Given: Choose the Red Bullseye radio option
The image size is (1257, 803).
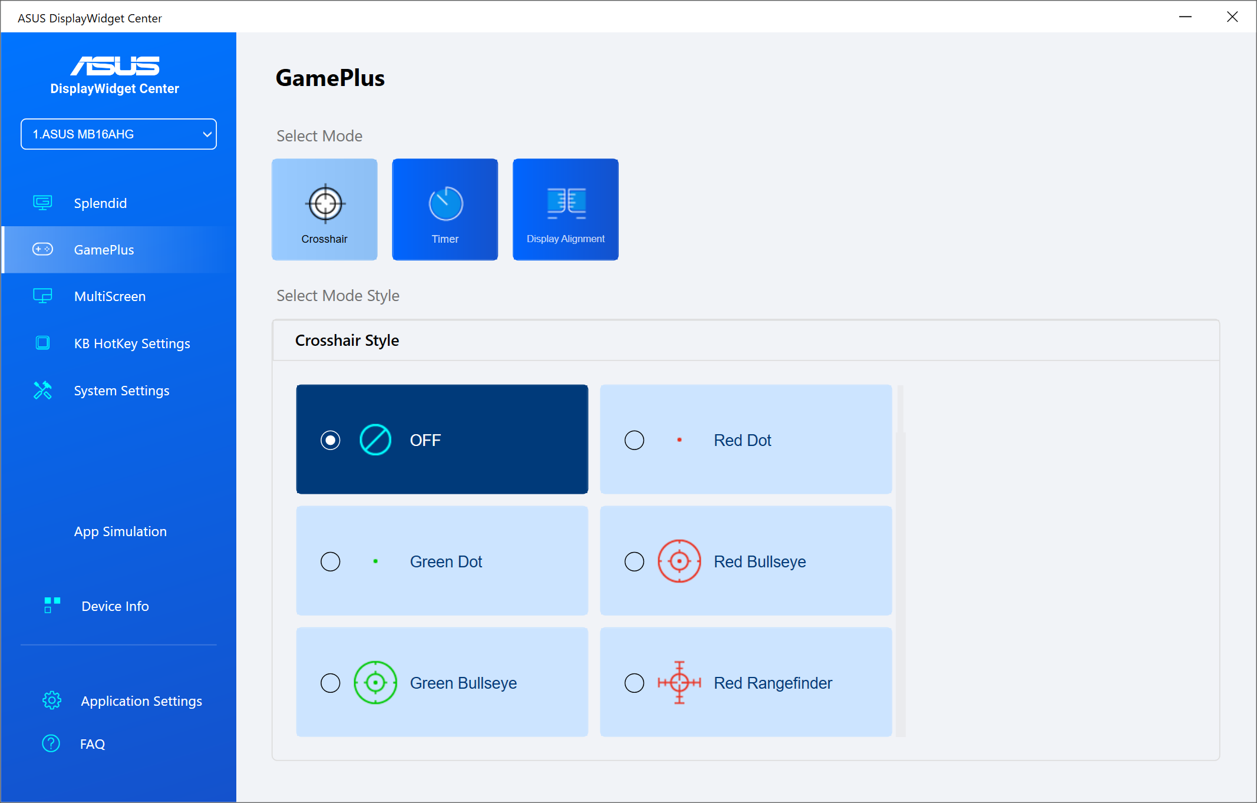Looking at the screenshot, I should [x=634, y=561].
